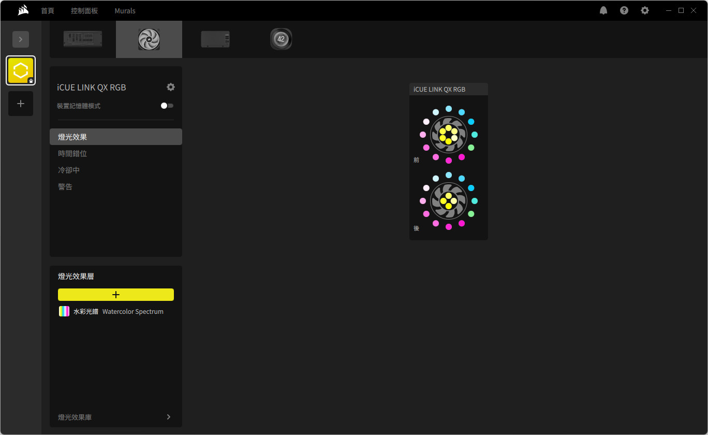708x435 pixels.
Task: Select 時間錯位 in the side list
Action: click(x=72, y=154)
